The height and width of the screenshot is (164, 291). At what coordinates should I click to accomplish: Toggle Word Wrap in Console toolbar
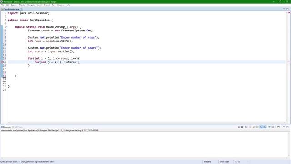click(257, 127)
